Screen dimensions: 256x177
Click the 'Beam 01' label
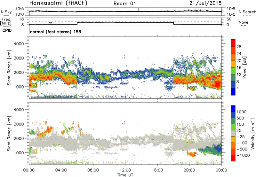pos(125,4)
